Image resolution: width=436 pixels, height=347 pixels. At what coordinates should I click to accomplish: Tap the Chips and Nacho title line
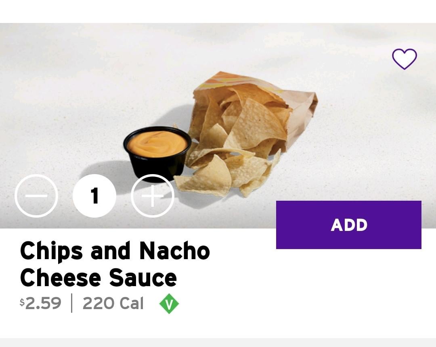pos(115,251)
